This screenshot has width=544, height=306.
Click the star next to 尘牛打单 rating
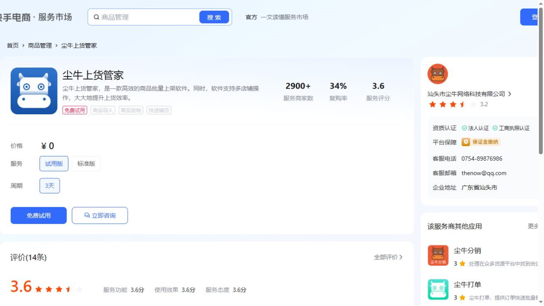[x=462, y=297]
